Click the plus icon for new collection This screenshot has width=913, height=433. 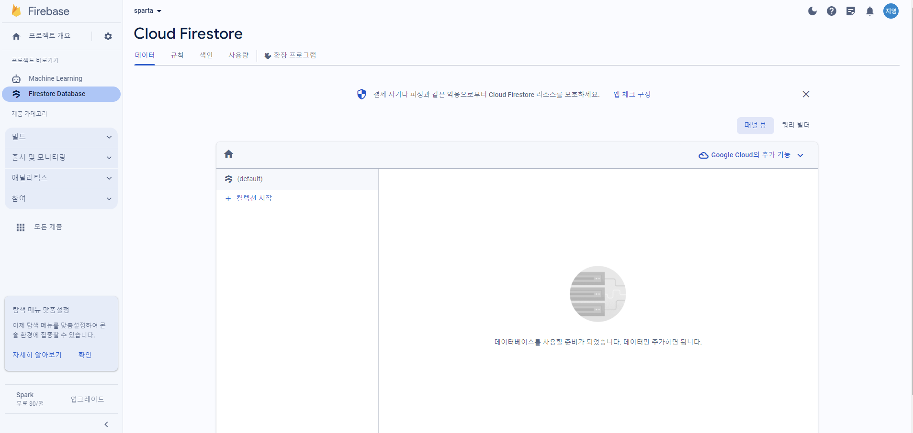tap(228, 199)
